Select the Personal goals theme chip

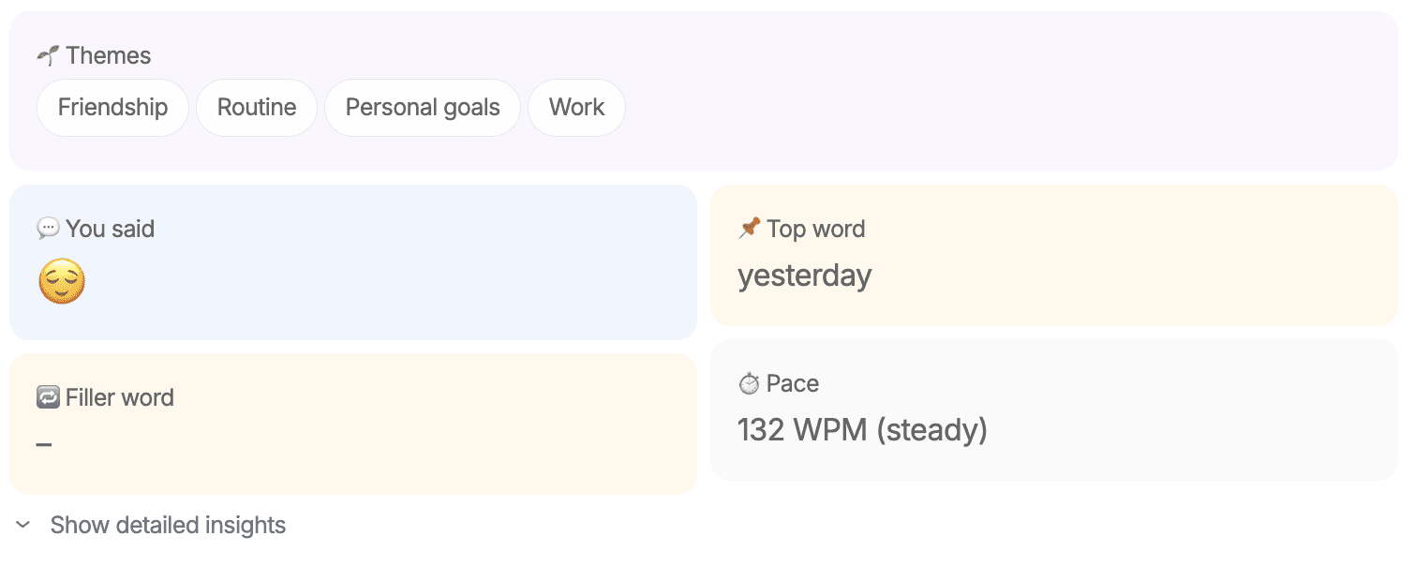click(423, 107)
